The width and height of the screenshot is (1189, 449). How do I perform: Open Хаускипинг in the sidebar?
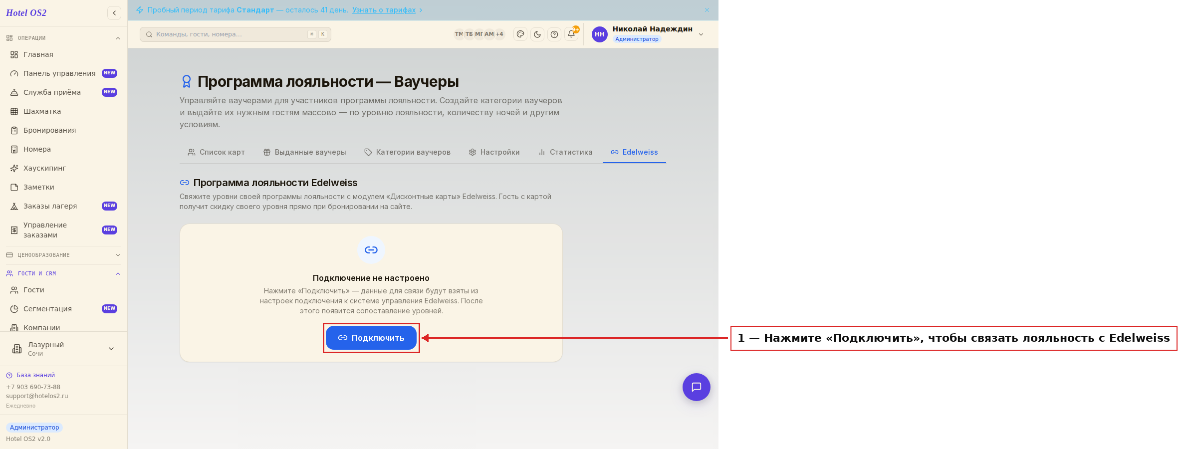[63, 168]
